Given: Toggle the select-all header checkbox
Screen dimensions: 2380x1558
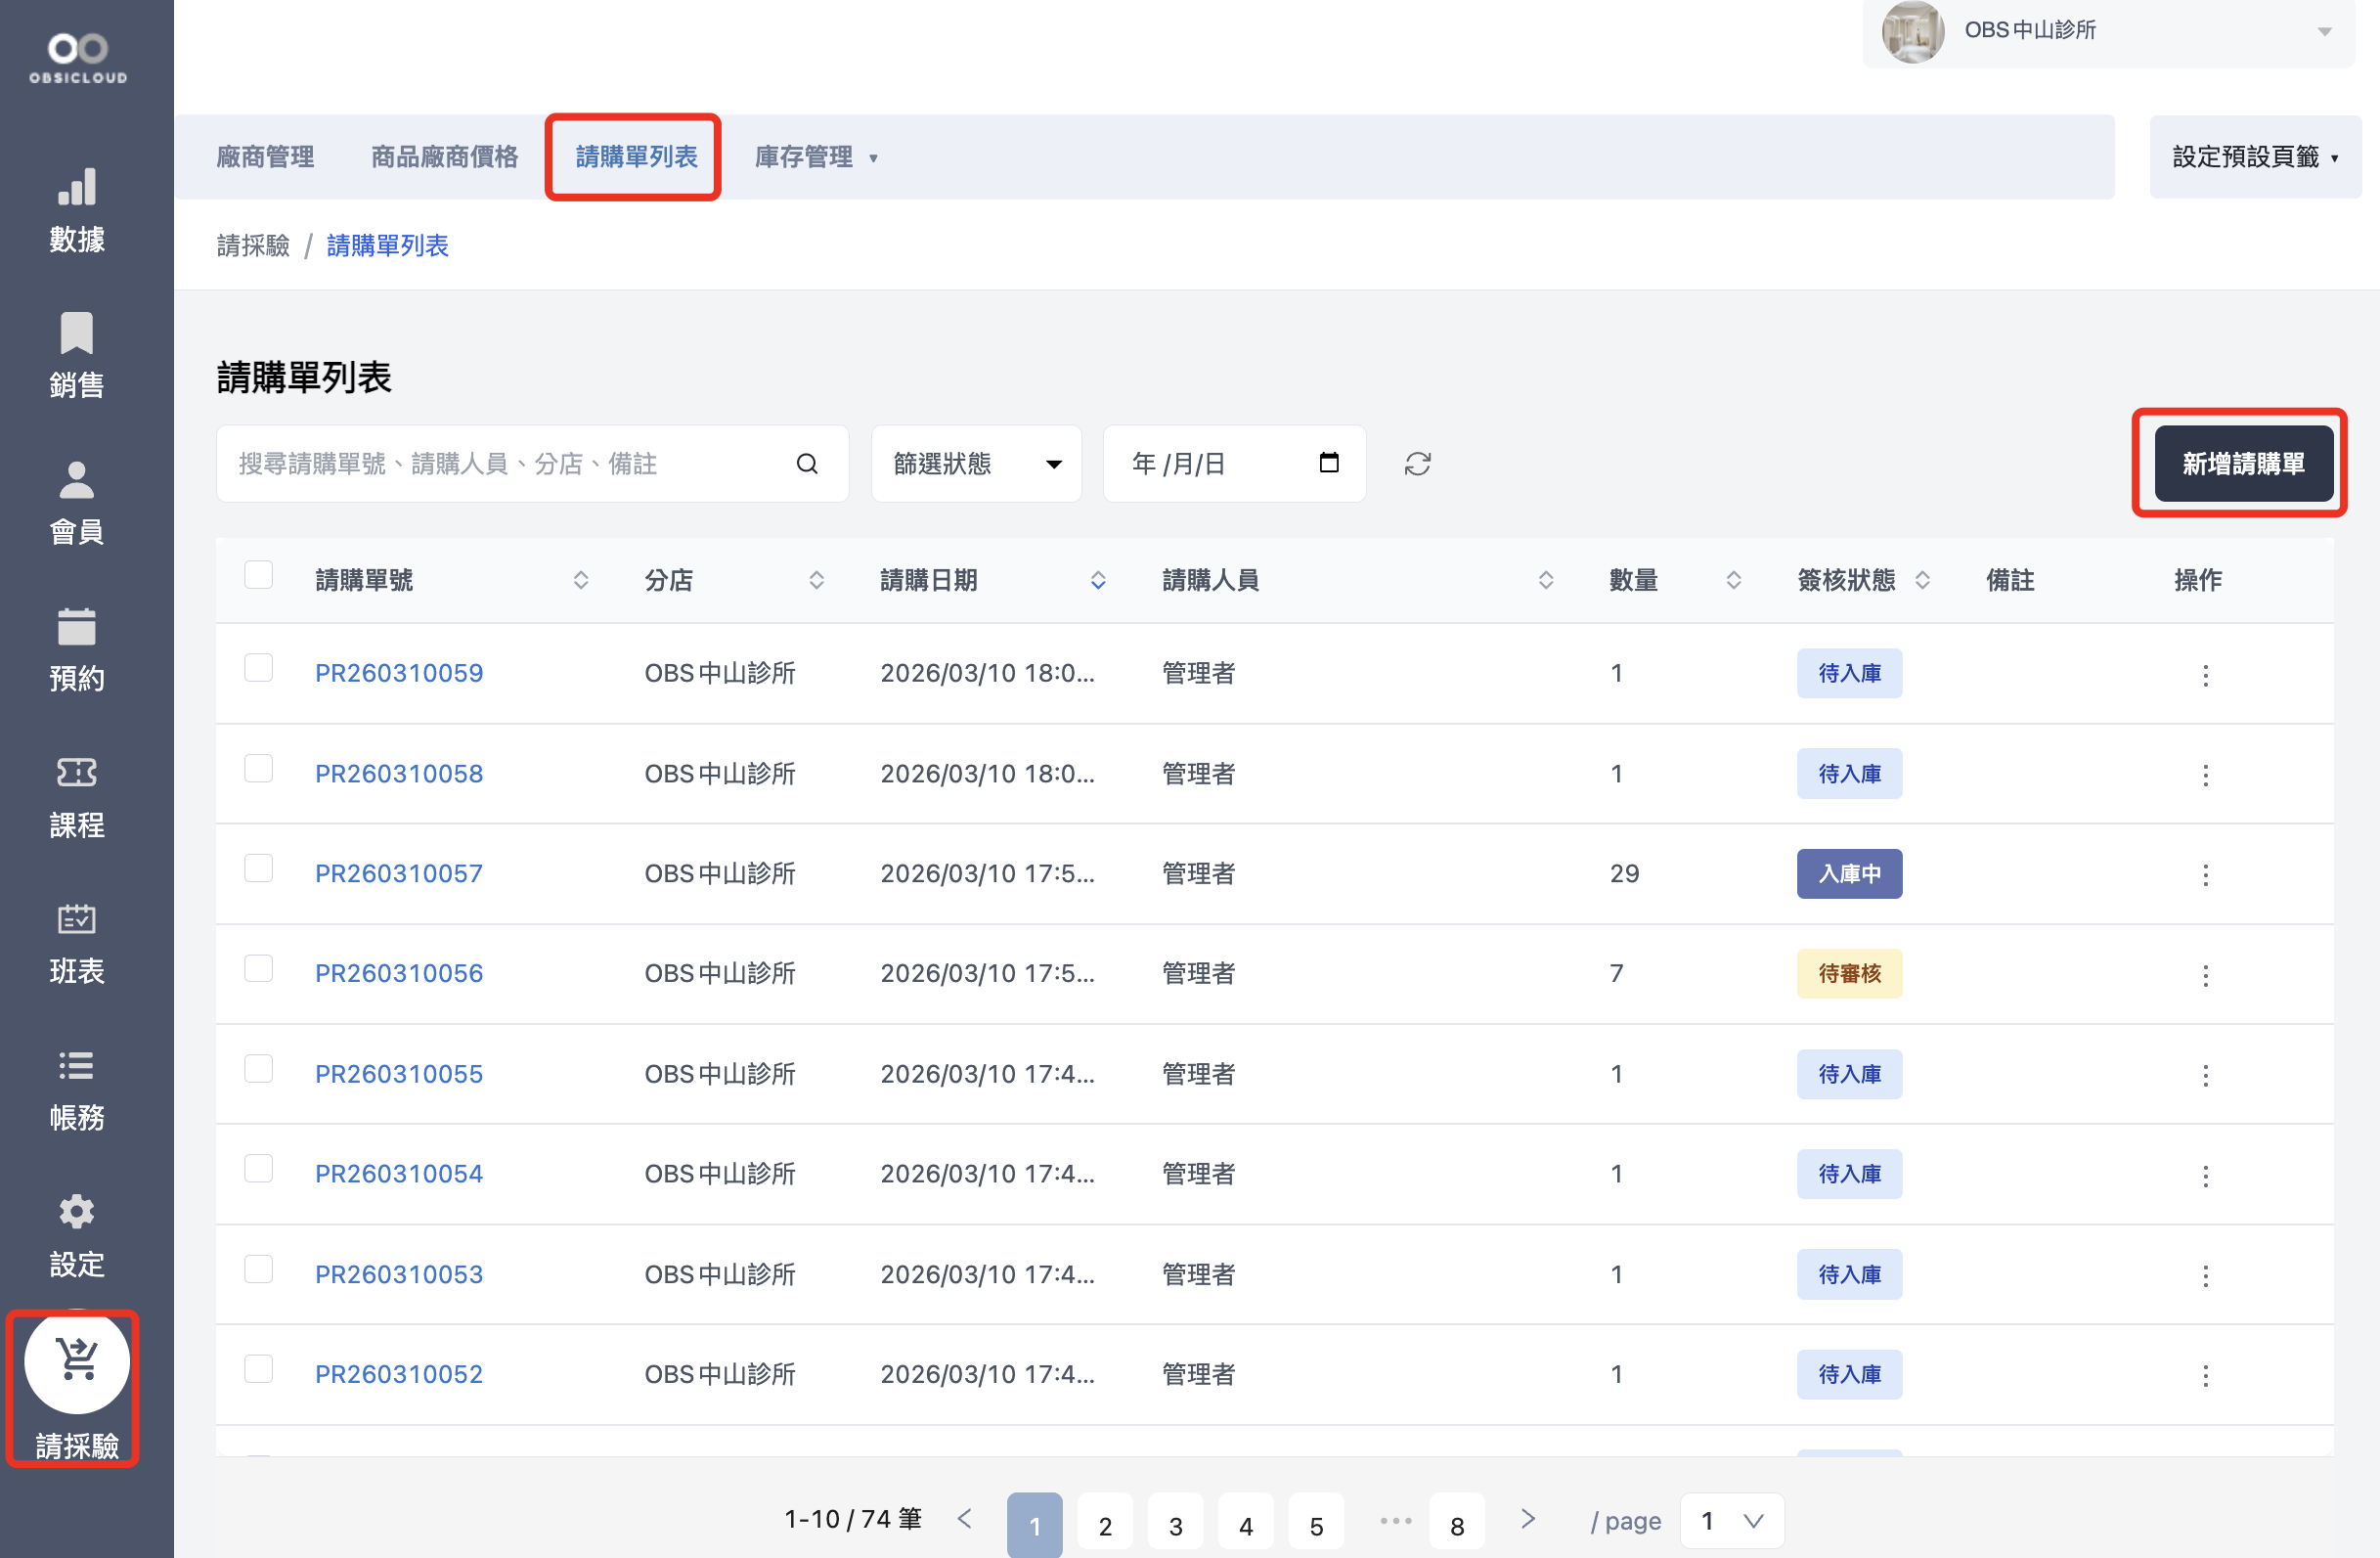Looking at the screenshot, I should point(259,575).
